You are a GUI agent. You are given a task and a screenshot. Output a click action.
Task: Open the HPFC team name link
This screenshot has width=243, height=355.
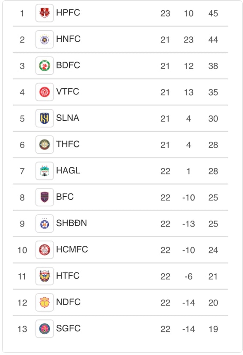pos(68,13)
